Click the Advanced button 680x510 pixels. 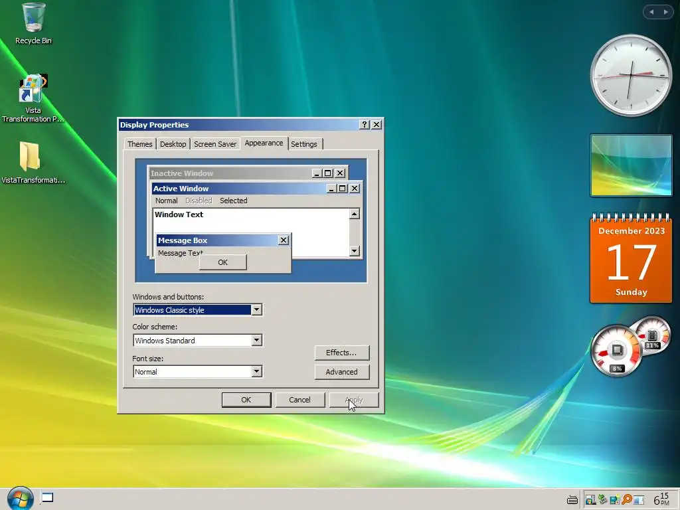(x=342, y=372)
